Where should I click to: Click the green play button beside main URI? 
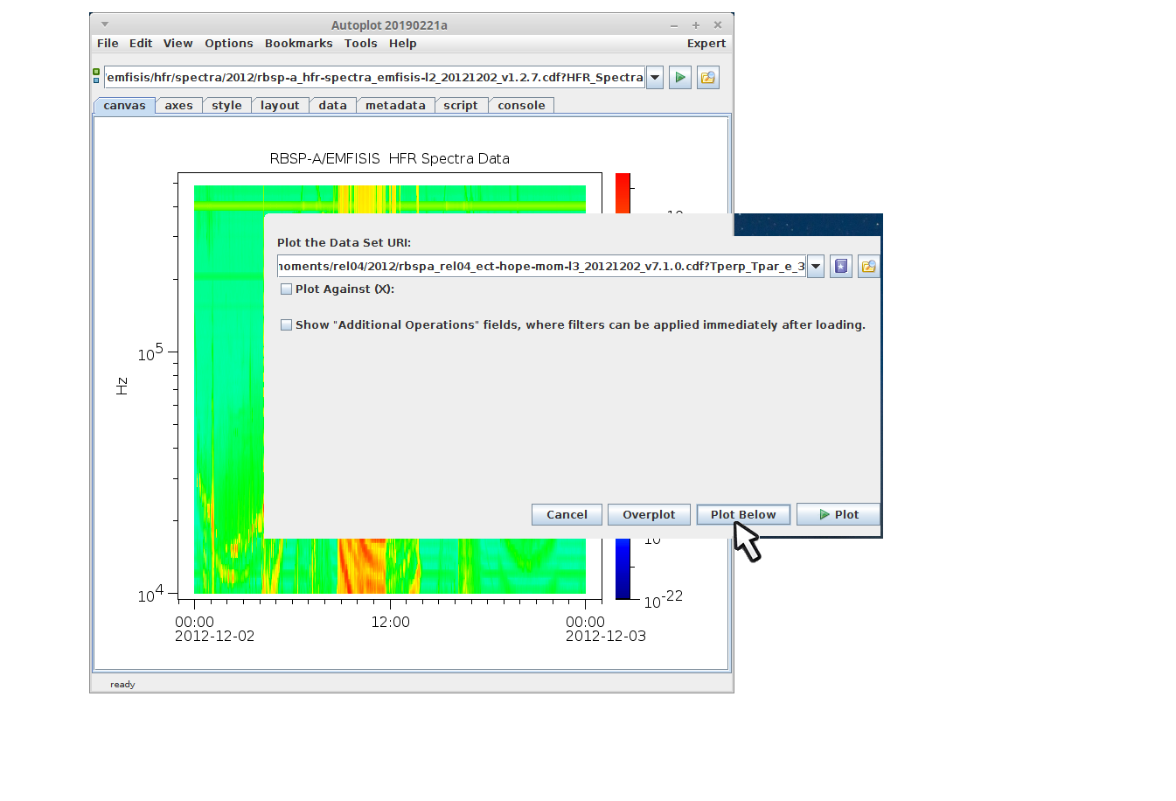coord(680,78)
